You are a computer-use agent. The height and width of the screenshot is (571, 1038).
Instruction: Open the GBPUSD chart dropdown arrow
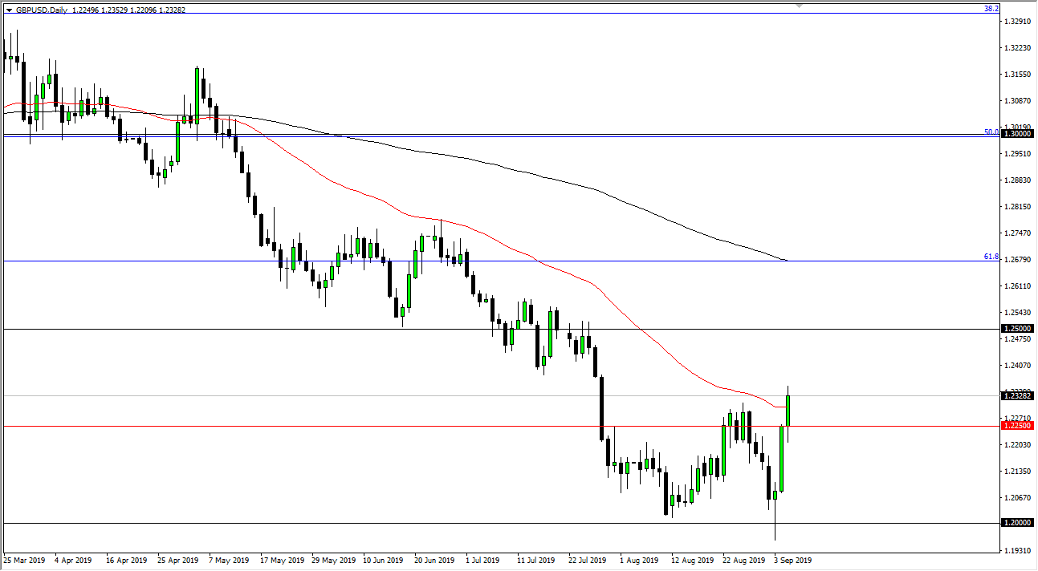pos(9,10)
